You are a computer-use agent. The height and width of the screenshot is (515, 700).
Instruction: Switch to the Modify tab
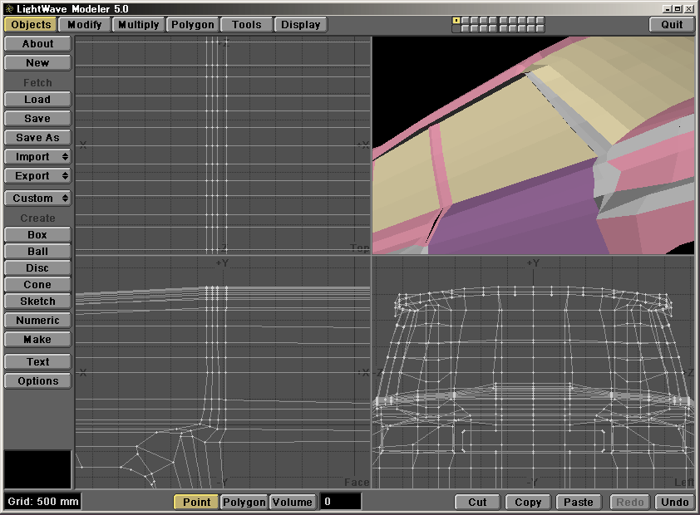(85, 24)
